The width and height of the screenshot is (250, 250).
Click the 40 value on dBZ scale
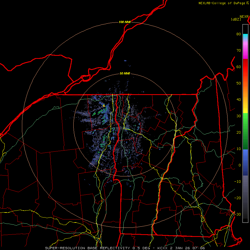tap(239, 100)
